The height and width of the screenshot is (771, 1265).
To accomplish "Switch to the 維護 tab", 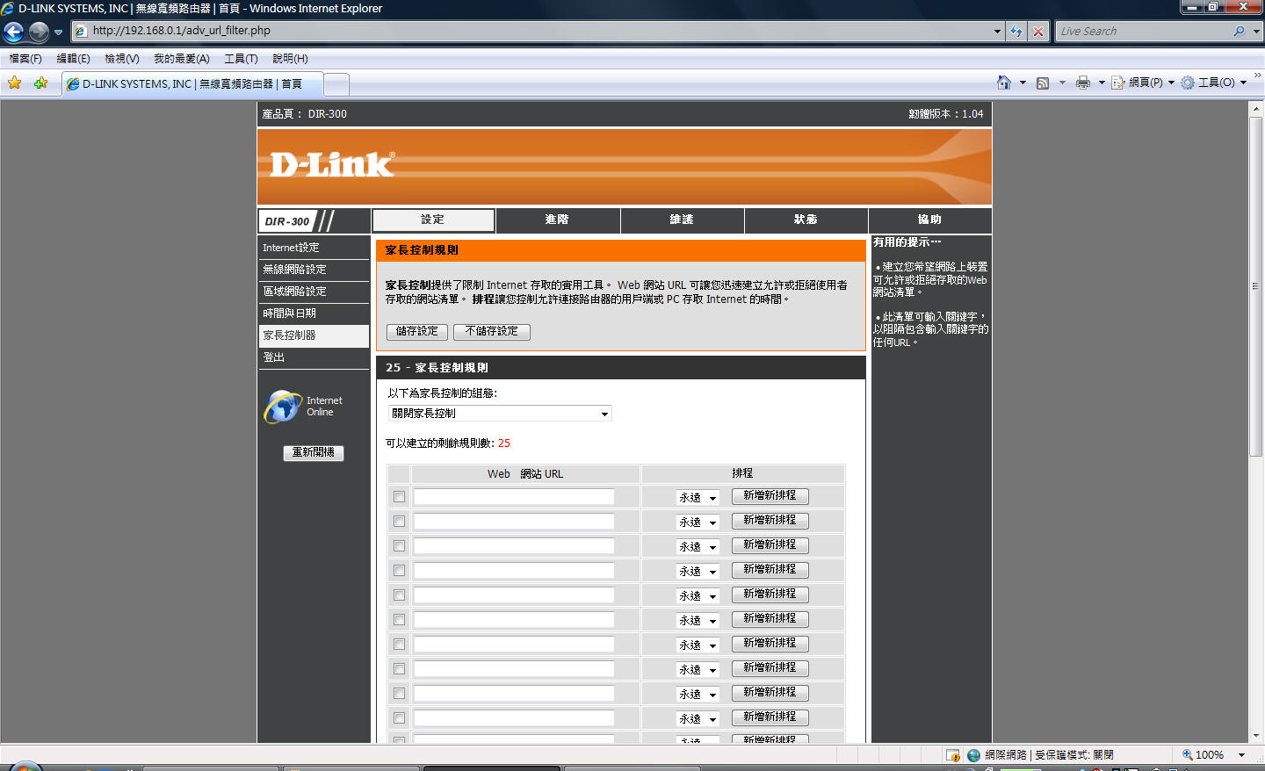I will coord(682,220).
